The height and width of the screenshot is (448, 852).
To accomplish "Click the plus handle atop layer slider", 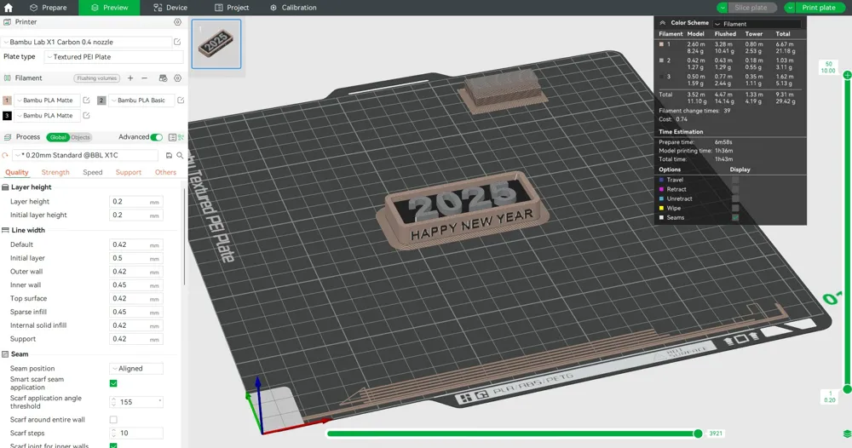I will (x=847, y=75).
